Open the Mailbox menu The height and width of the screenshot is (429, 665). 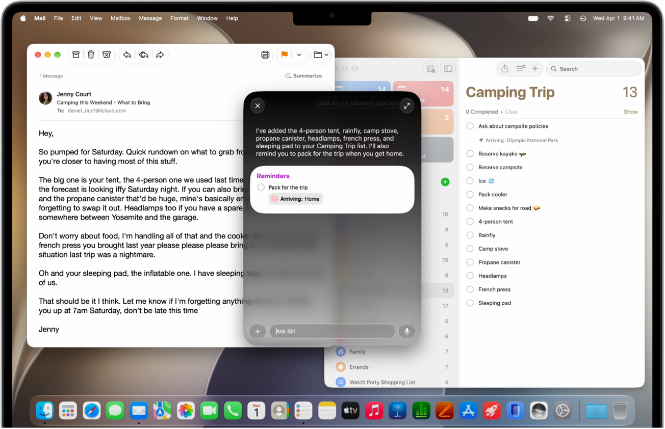coord(120,18)
